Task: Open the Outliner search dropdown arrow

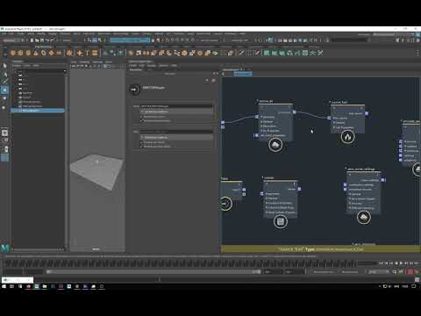Action: tap(65, 71)
